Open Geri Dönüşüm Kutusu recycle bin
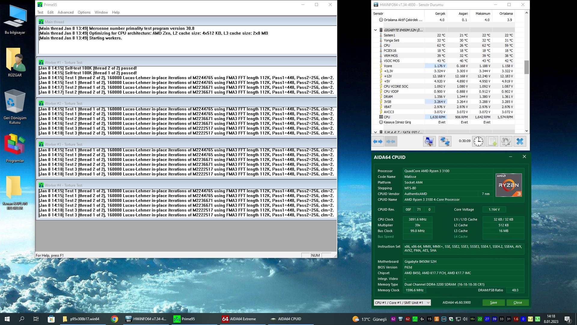 (15, 107)
